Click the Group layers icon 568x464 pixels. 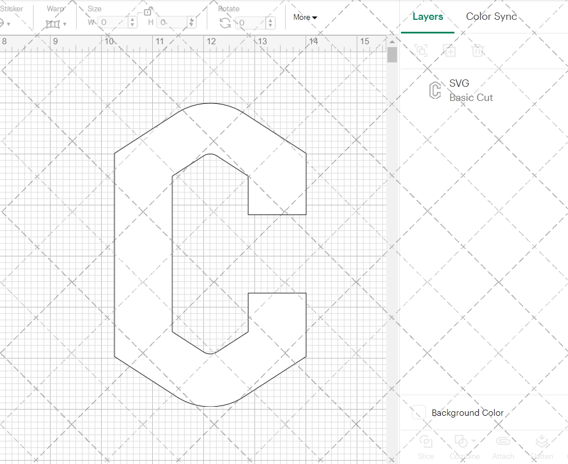pos(421,50)
